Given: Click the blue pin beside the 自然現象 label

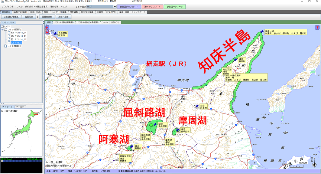Looking at the screenshot, I should click(x=55, y=33).
